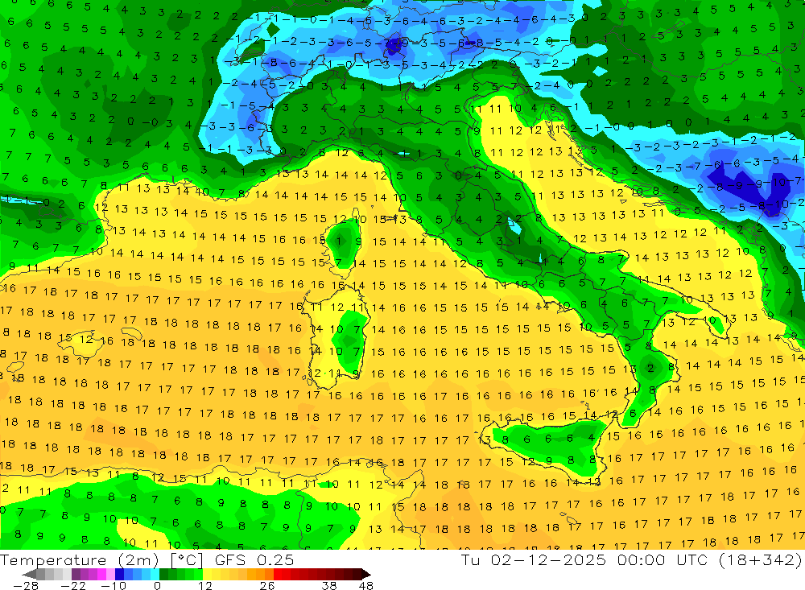
Task: Click the '12' legend scale label
Action: [x=204, y=585]
